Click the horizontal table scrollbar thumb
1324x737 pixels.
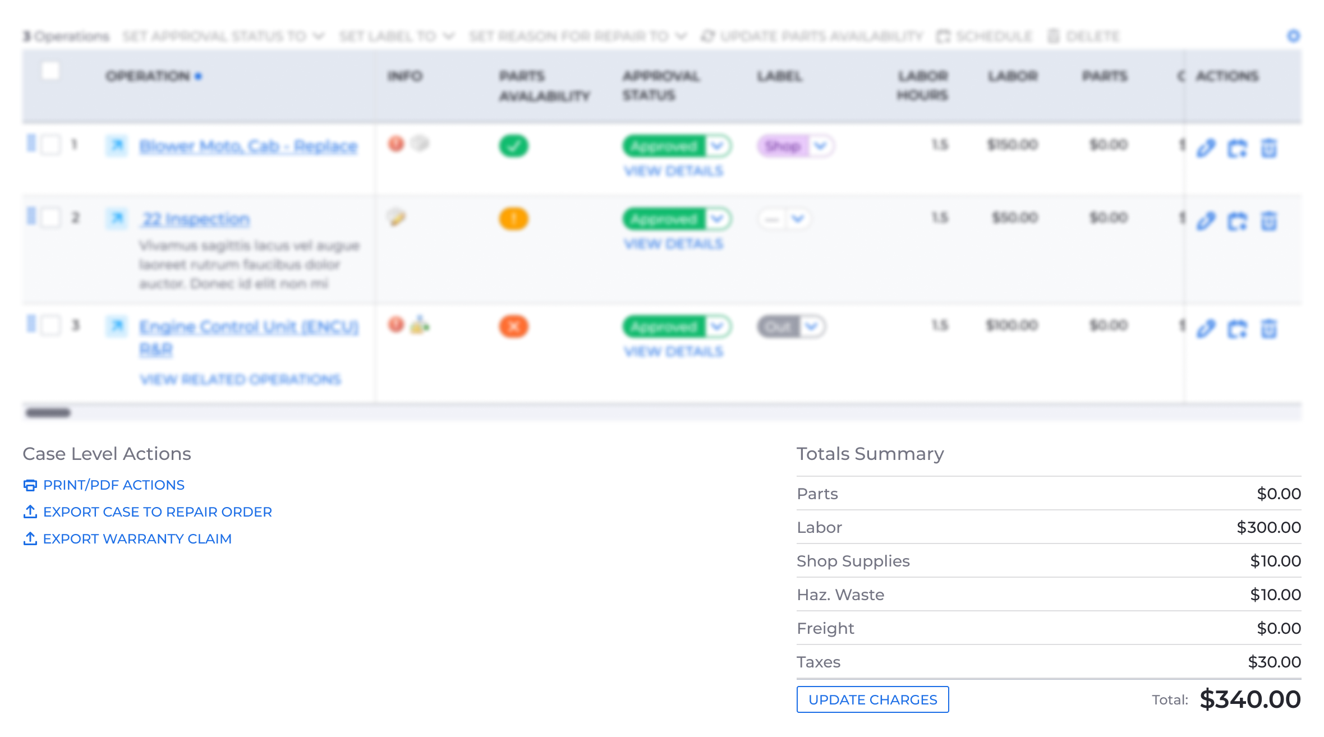(x=48, y=413)
